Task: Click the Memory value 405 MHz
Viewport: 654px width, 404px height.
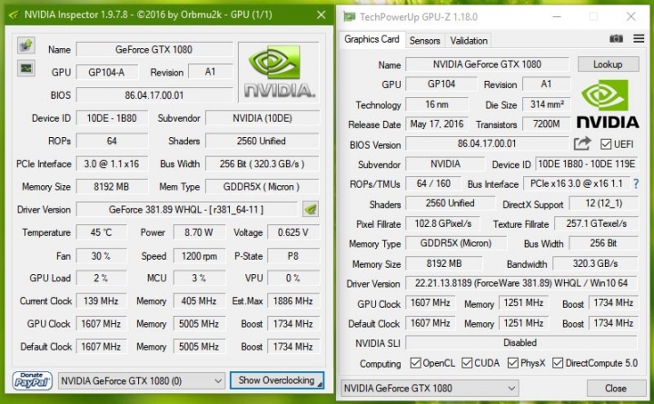Action: click(x=199, y=301)
